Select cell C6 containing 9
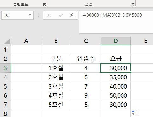Viewport: 153px width, 117px height. (86, 95)
